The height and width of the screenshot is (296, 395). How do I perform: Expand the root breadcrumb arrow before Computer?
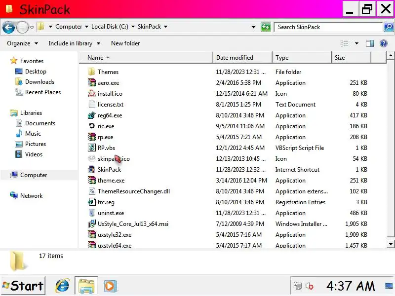coord(50,27)
